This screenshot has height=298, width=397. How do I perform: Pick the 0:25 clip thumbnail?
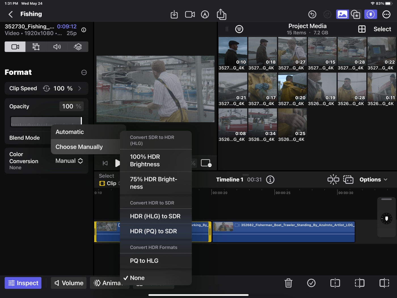[x=292, y=123]
